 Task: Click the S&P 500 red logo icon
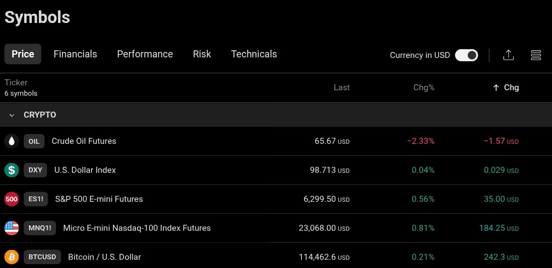[x=12, y=199]
